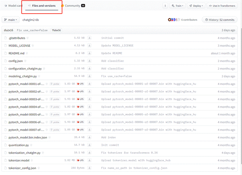Click download icon for tokenizer.model
Viewport: 242px width, 175px height.
point(90,160)
